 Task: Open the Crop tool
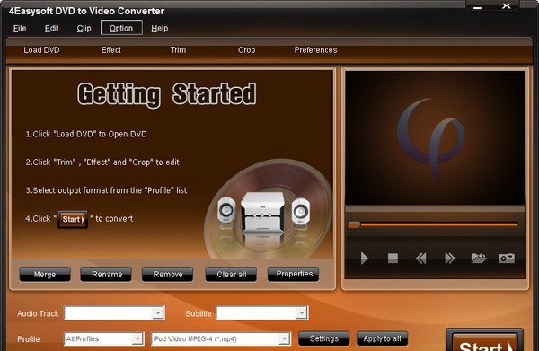click(x=246, y=50)
